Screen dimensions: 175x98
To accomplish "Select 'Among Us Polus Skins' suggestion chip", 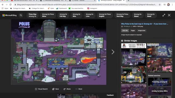I will [x=48, y=15].
